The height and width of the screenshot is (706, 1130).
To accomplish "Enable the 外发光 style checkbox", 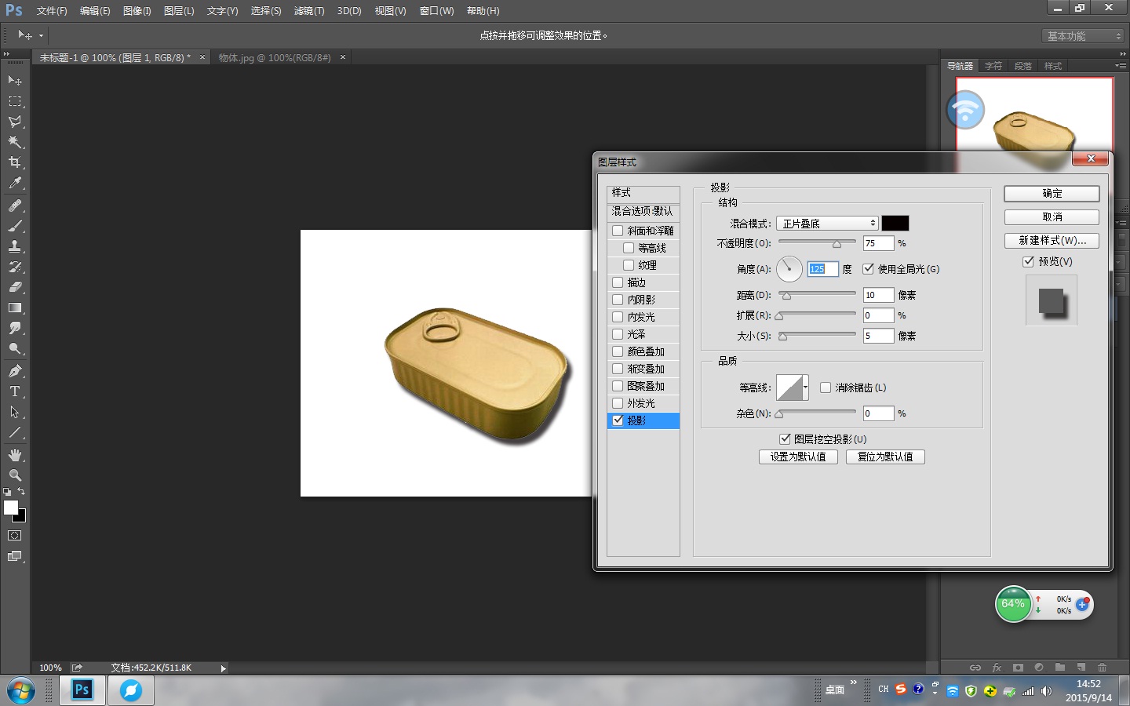I will click(x=618, y=403).
